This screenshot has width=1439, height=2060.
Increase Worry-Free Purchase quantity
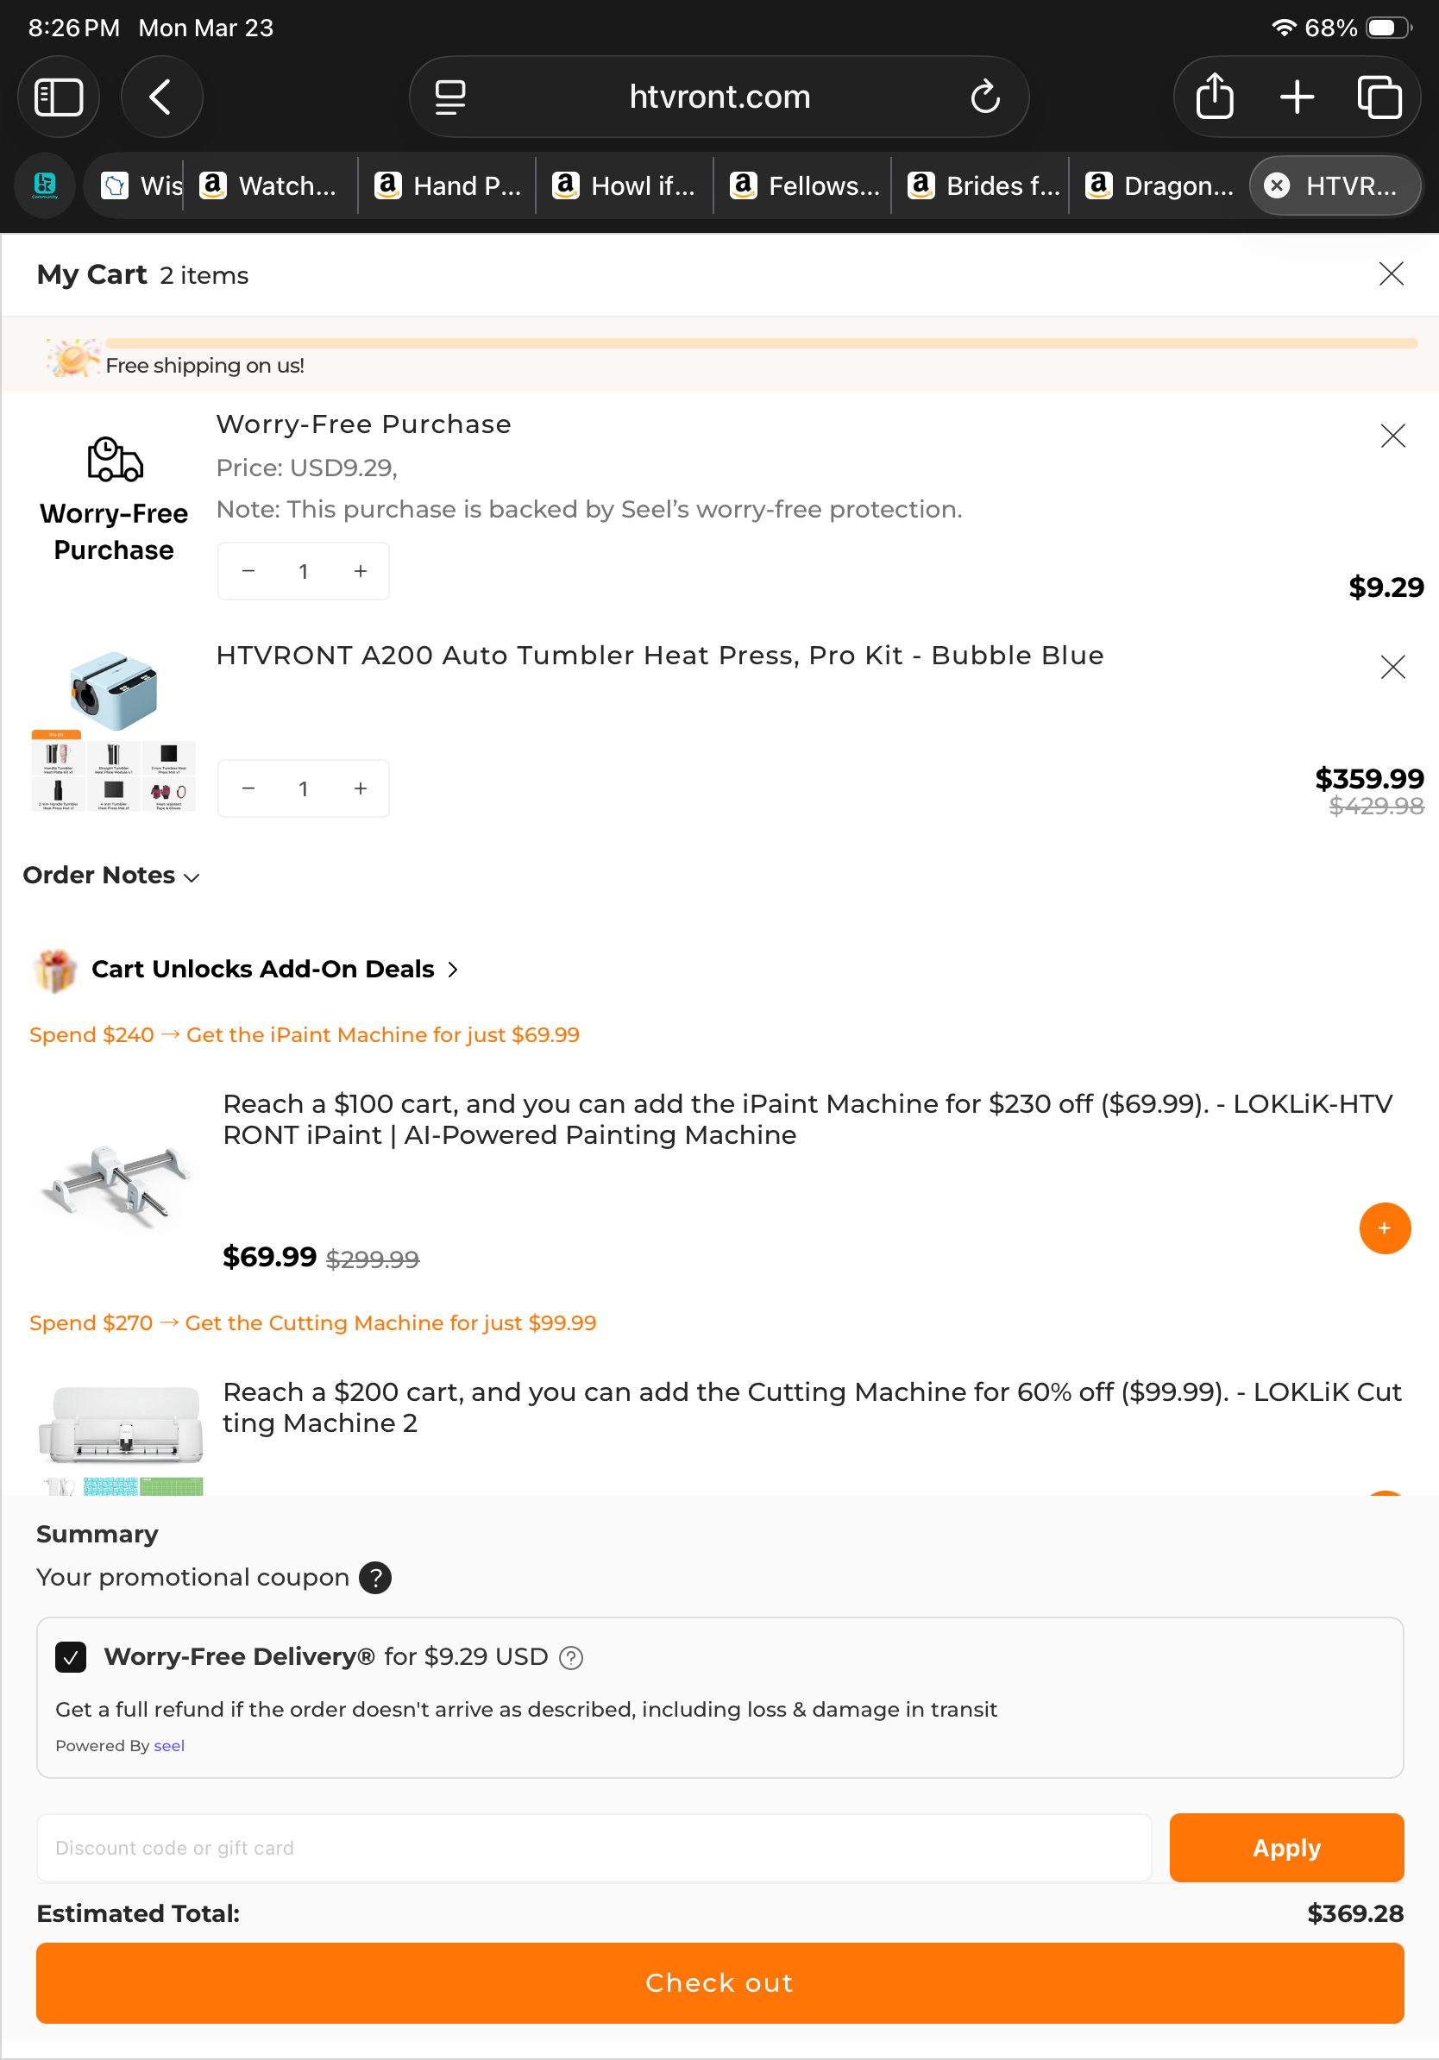click(361, 572)
